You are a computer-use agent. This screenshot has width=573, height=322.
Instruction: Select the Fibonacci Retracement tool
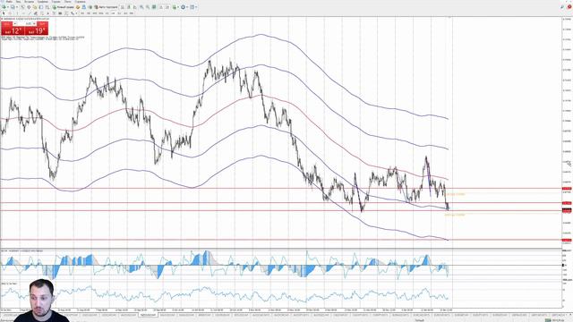pos(42,13)
